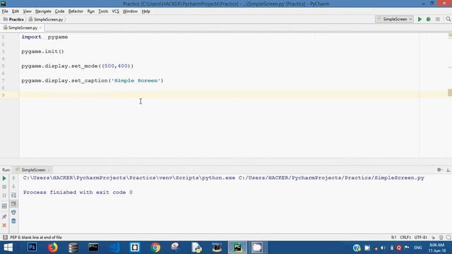Open the VCS menu
Screen dimensions: 452x254
[x=115, y=11]
